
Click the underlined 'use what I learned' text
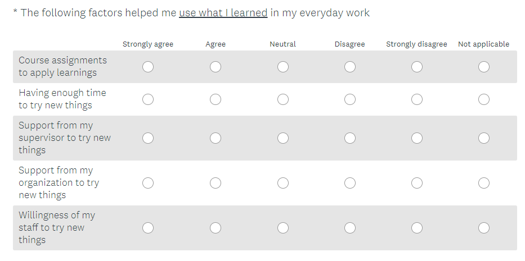click(x=223, y=12)
